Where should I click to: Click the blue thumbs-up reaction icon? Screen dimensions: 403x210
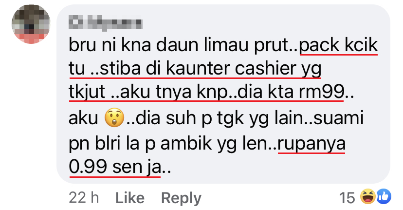click(x=384, y=196)
